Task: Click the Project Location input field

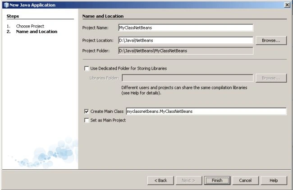Action: [186, 41]
